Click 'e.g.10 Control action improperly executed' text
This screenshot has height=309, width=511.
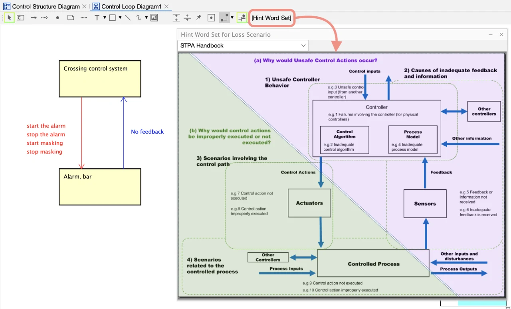coord(340,290)
